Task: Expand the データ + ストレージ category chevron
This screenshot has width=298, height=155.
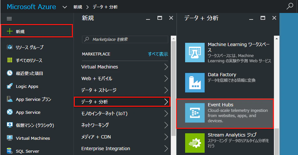Action: [166, 90]
